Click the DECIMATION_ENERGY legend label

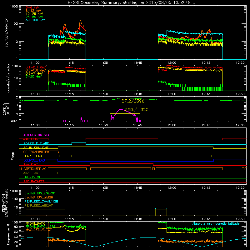(x=40, y=193)
